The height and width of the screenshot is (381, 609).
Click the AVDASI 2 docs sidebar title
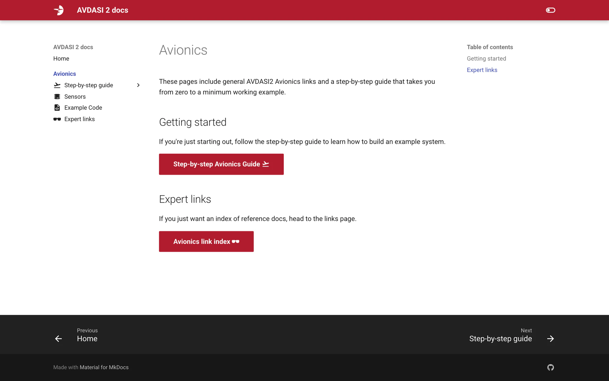(73, 47)
